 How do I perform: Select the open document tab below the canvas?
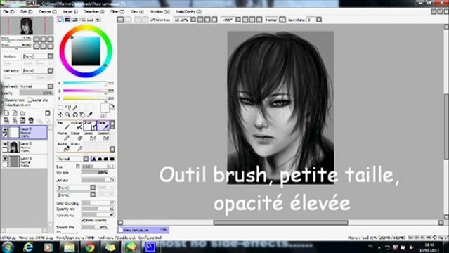coord(143,230)
